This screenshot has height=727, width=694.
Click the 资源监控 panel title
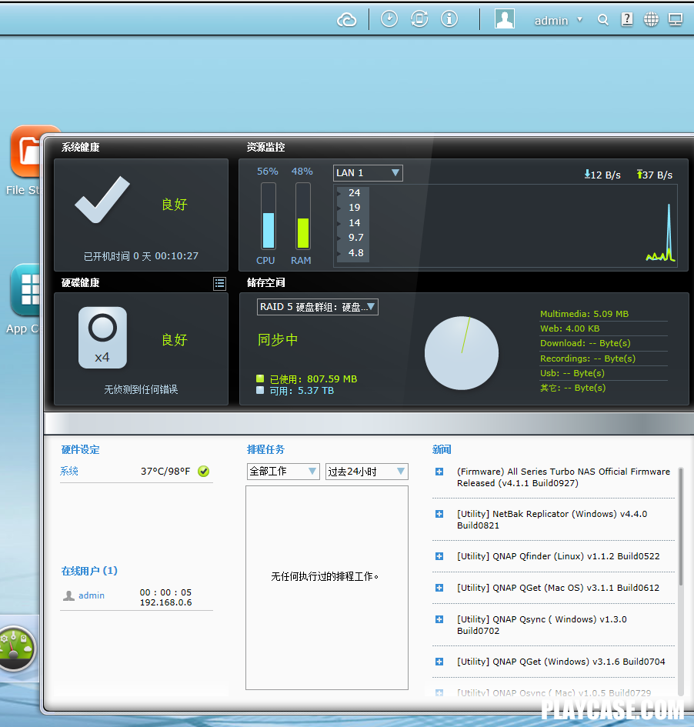(x=265, y=148)
